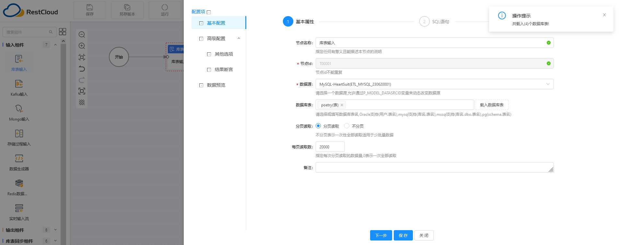Image resolution: width=619 pixels, height=245 pixels.
Task: Open the 数据源 dropdown
Action: 434,84
